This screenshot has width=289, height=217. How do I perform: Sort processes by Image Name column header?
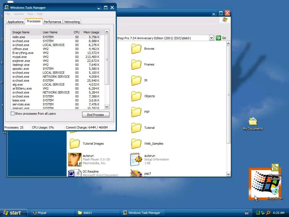pos(26,32)
